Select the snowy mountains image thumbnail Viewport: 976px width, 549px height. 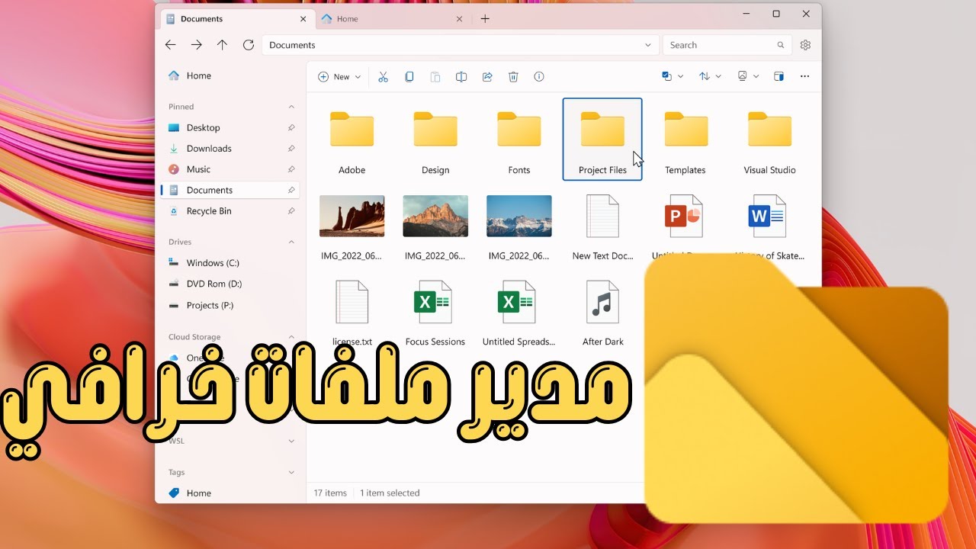coord(519,217)
